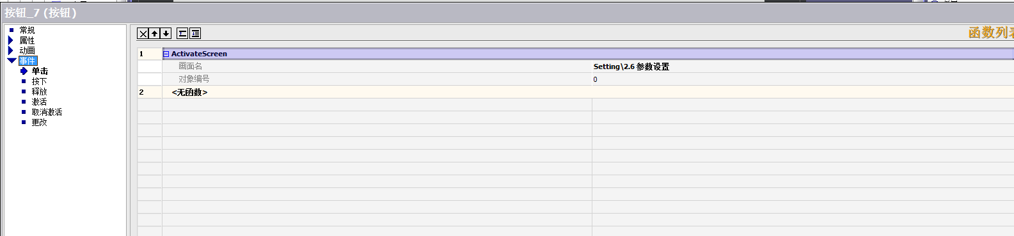Select the 激活 event
1014x236 pixels.
coord(39,102)
